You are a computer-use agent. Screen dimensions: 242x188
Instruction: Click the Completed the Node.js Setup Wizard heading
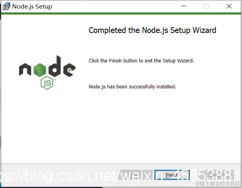(153, 30)
